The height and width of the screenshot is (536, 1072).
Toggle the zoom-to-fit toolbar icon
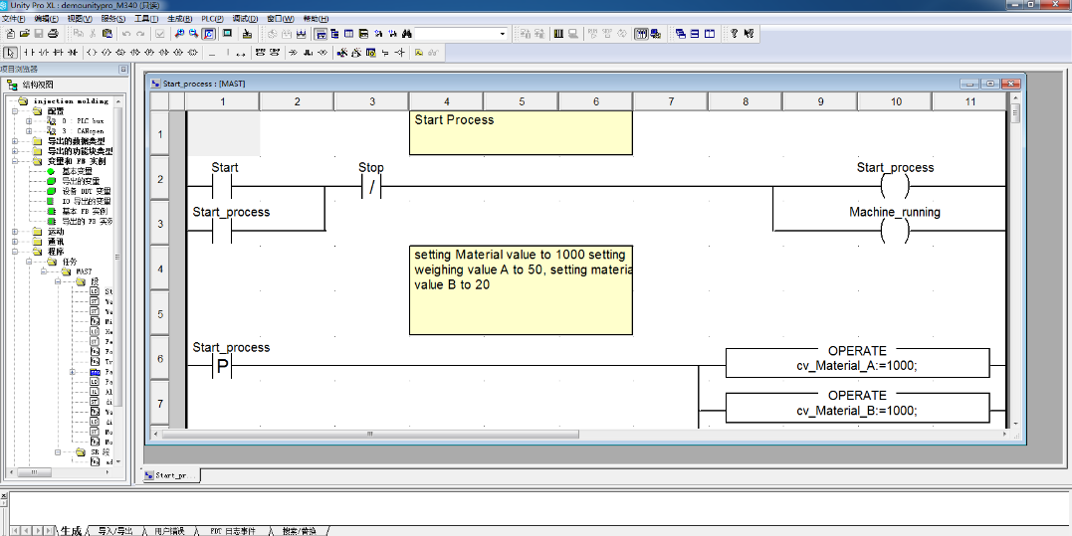[209, 34]
